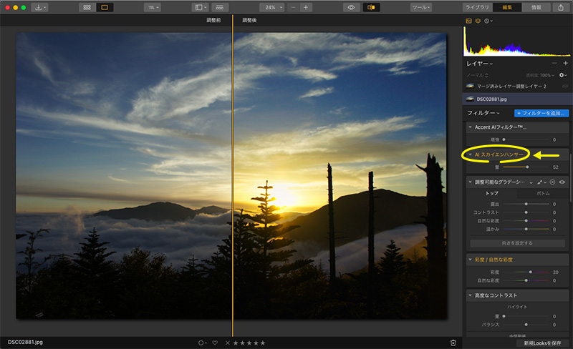The image size is (573, 349).
Task: Click the フィルターを追加 button
Action: (x=541, y=113)
